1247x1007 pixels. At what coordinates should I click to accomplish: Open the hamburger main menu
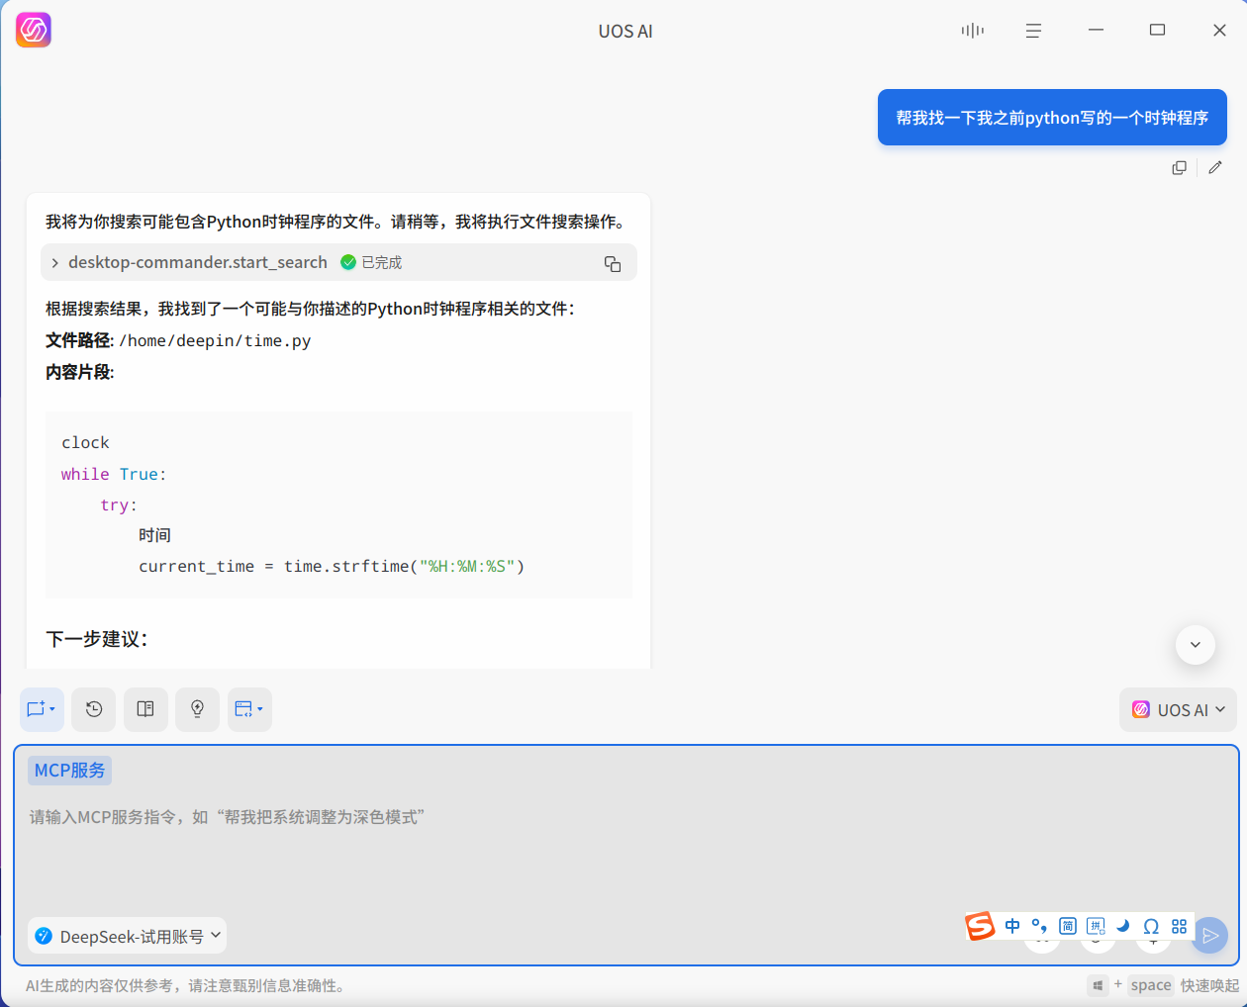pyautogui.click(x=1033, y=31)
